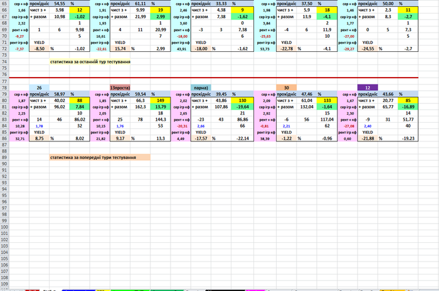Select the row 74 header
The height and width of the screenshot is (291, 439).
4,62
